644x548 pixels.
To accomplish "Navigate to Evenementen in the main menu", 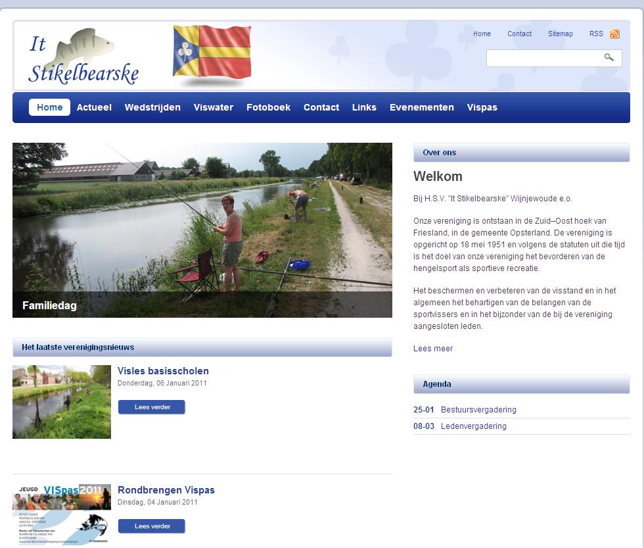I will pos(421,107).
